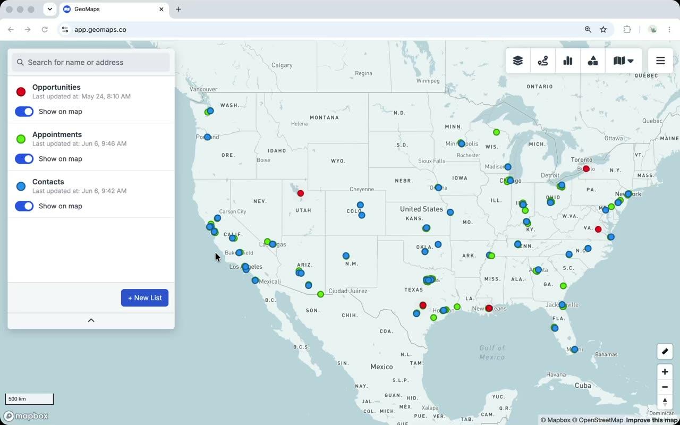Toggle Contacts Show on map switch
This screenshot has width=680, height=425.
pos(24,206)
